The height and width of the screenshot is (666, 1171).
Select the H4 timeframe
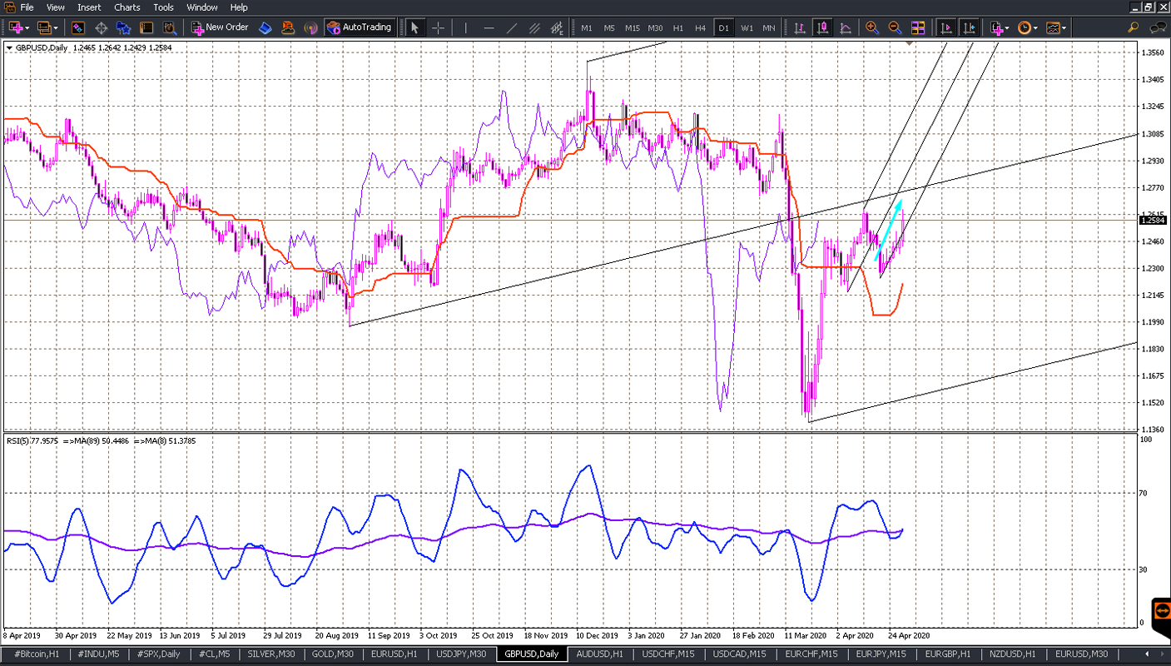[x=701, y=27]
